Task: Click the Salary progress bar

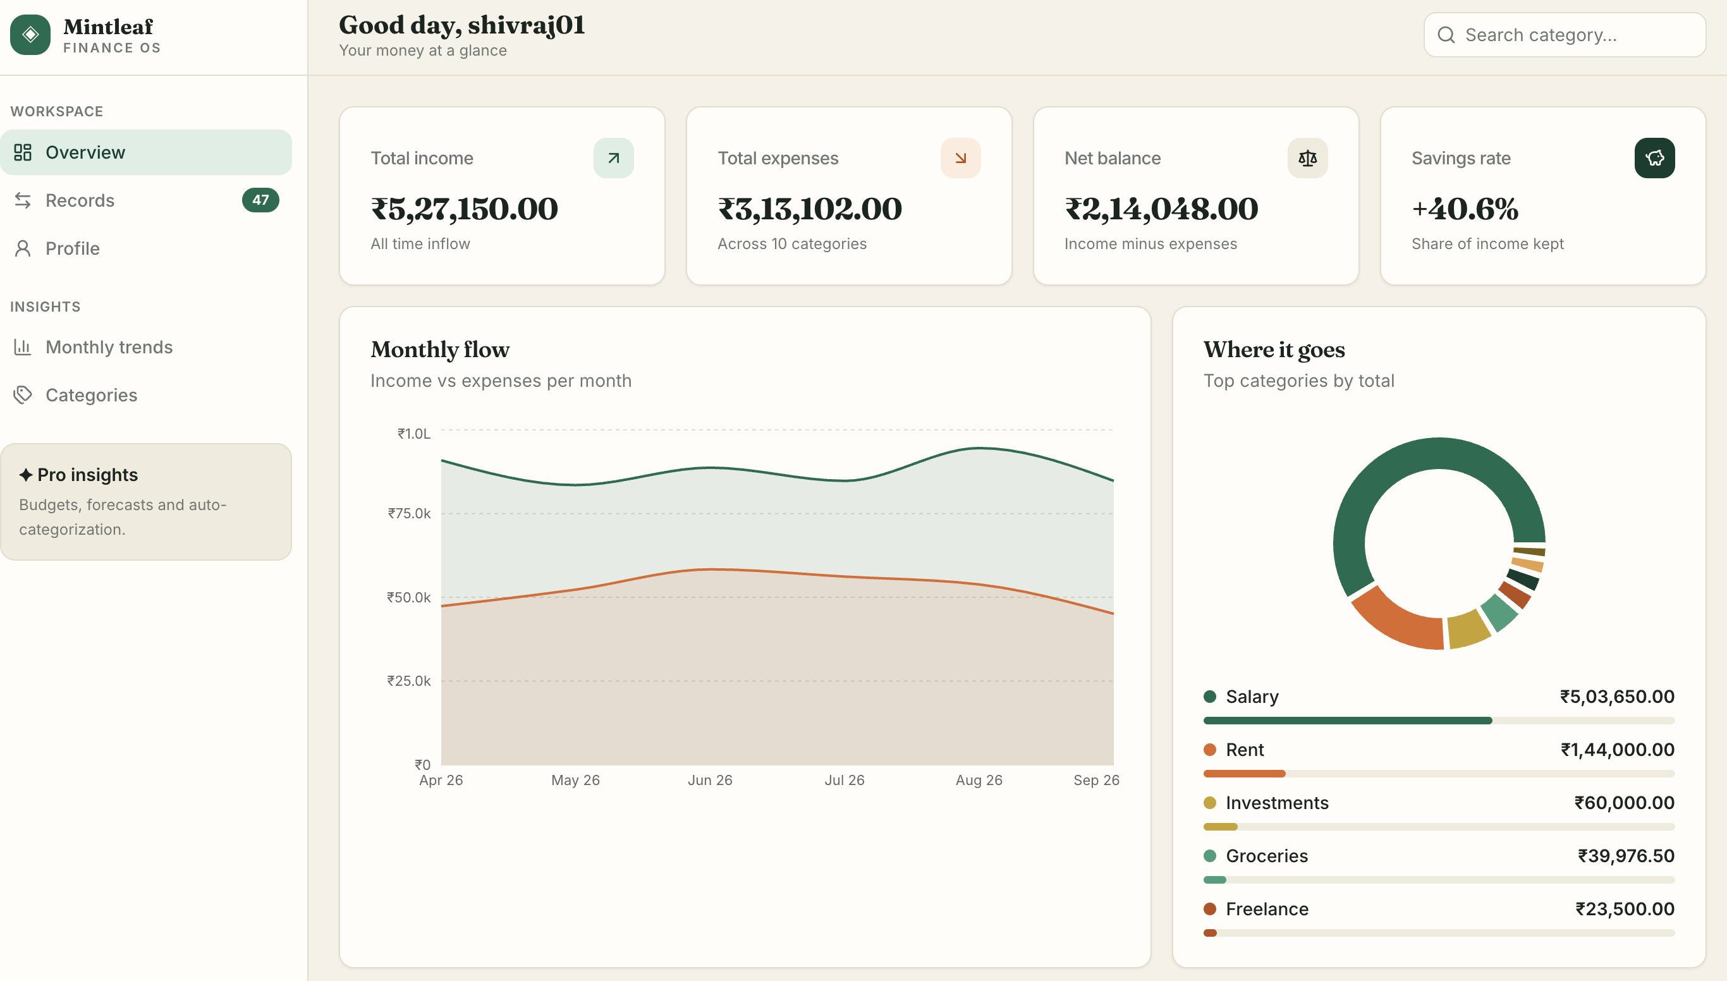Action: (1439, 721)
